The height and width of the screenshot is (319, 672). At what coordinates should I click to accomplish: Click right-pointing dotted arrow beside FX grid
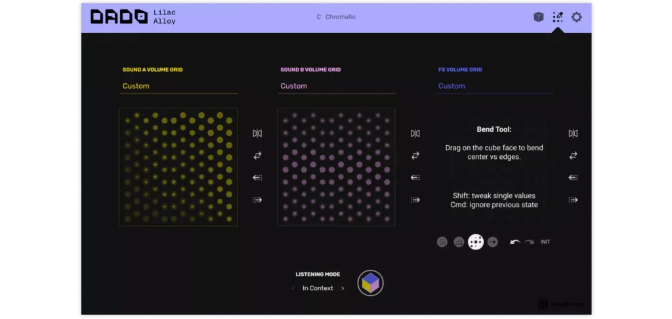(x=573, y=200)
